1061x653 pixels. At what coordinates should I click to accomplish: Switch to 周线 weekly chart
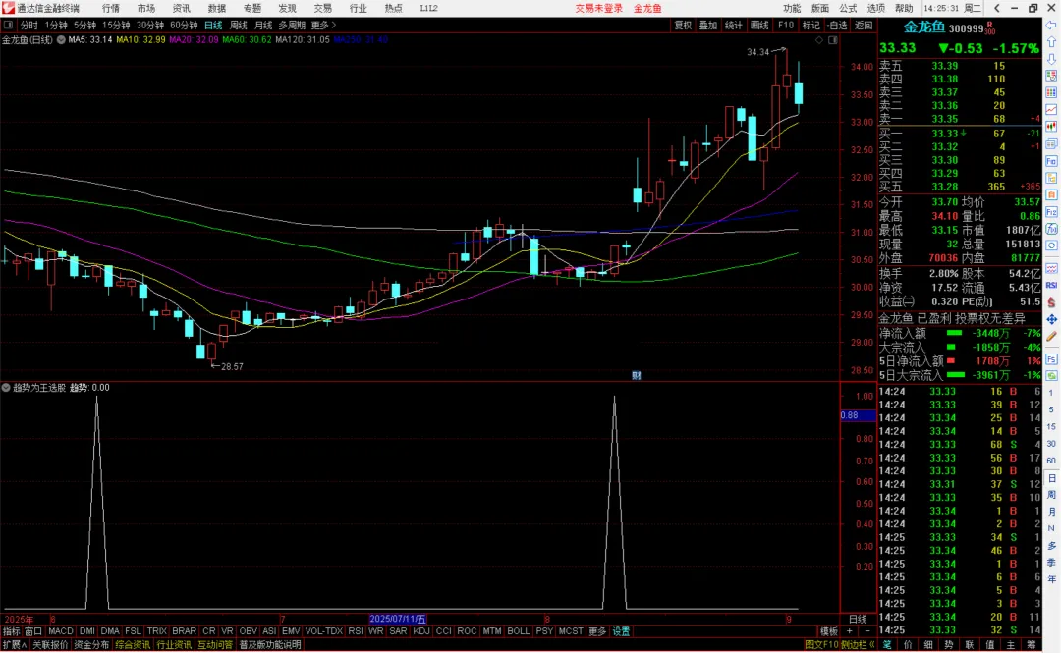[238, 25]
